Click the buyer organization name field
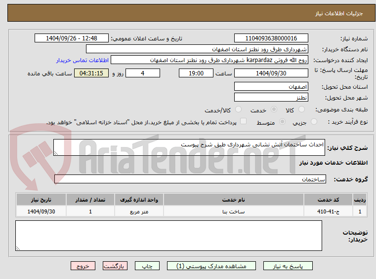Screen dimensions: 376x279 pos(197,49)
